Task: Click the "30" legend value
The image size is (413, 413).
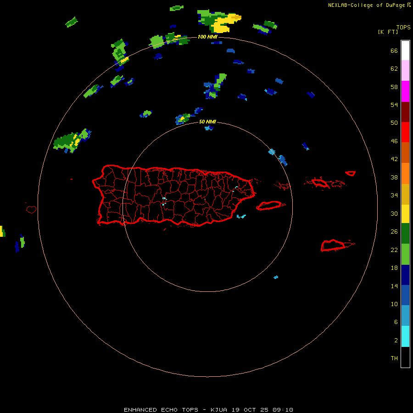Action: tap(394, 213)
